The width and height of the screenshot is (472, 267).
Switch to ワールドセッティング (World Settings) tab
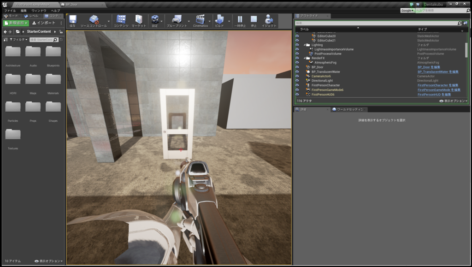click(x=349, y=110)
